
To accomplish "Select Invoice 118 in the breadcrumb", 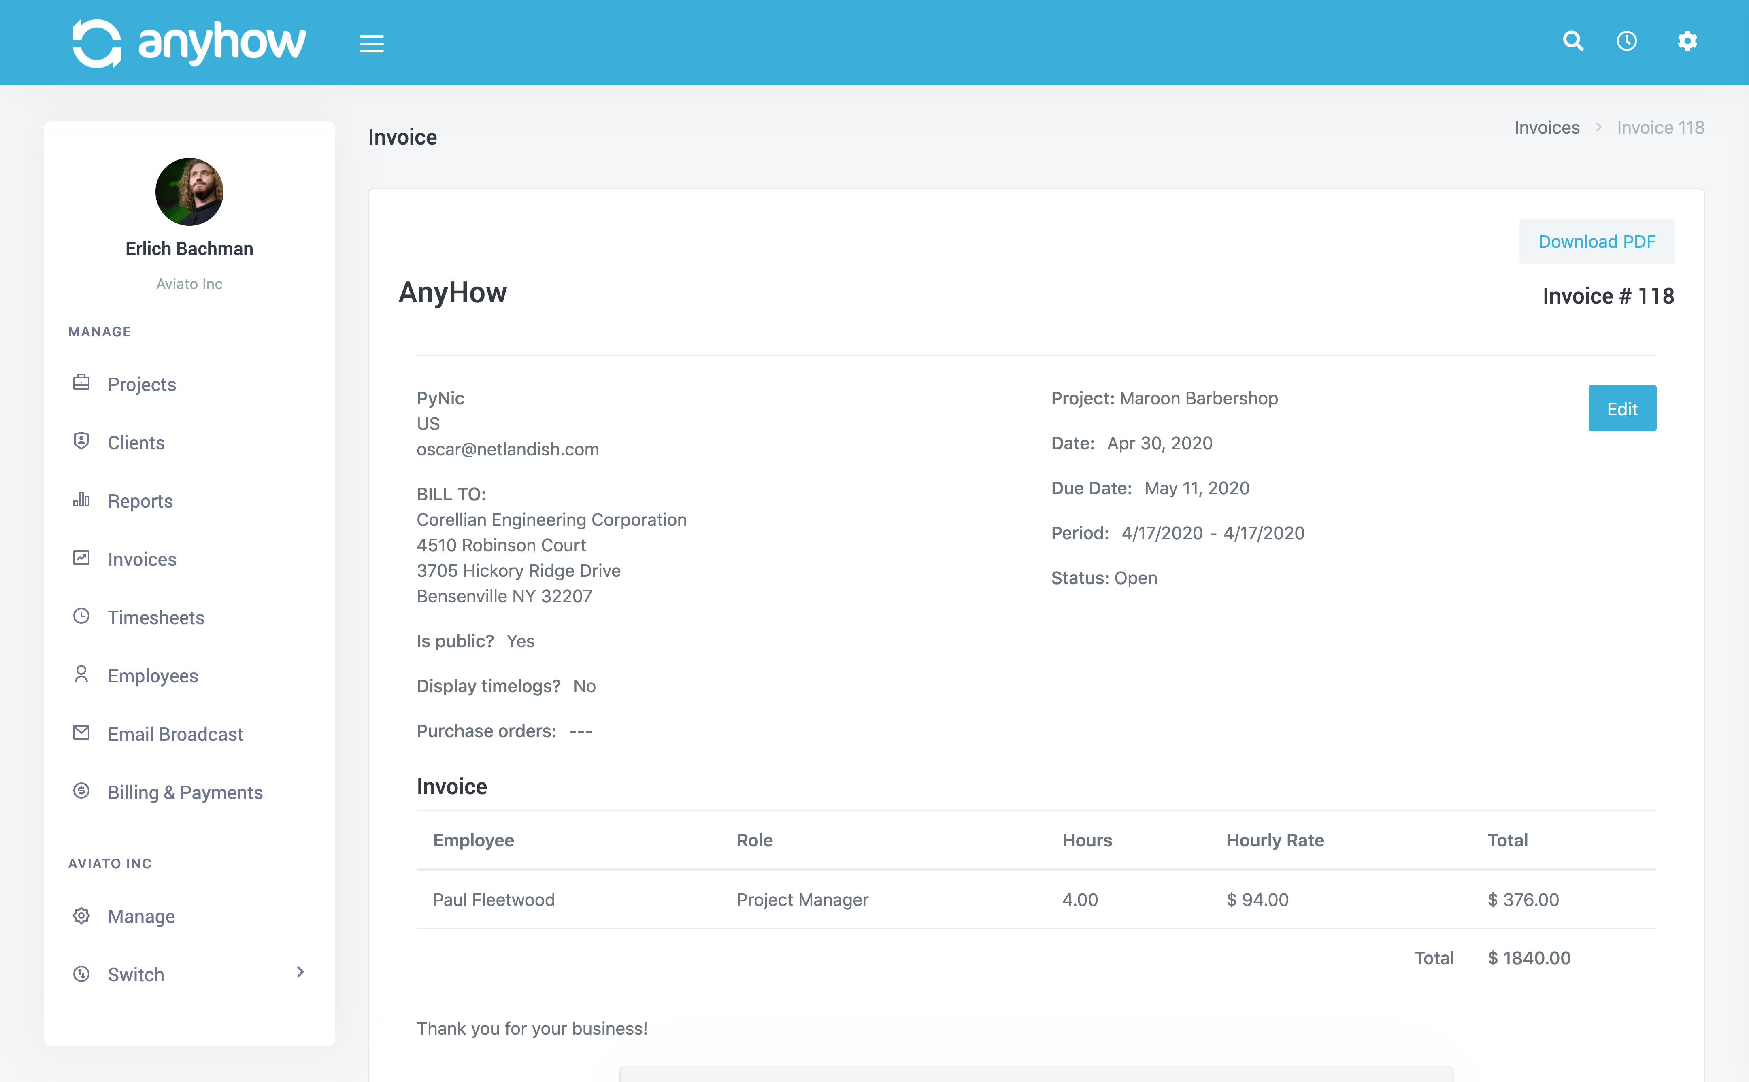I will point(1661,128).
